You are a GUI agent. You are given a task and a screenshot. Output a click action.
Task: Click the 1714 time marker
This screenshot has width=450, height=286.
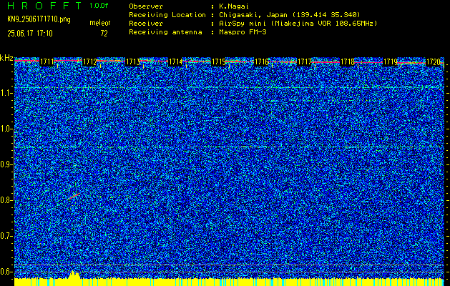pos(175,61)
